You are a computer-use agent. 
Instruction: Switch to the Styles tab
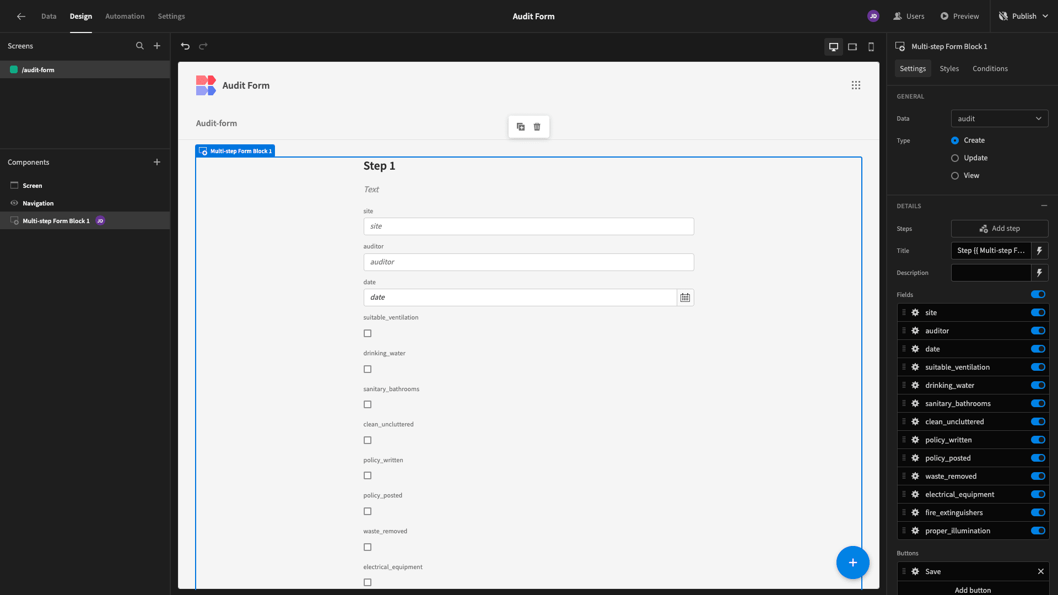coord(949,69)
